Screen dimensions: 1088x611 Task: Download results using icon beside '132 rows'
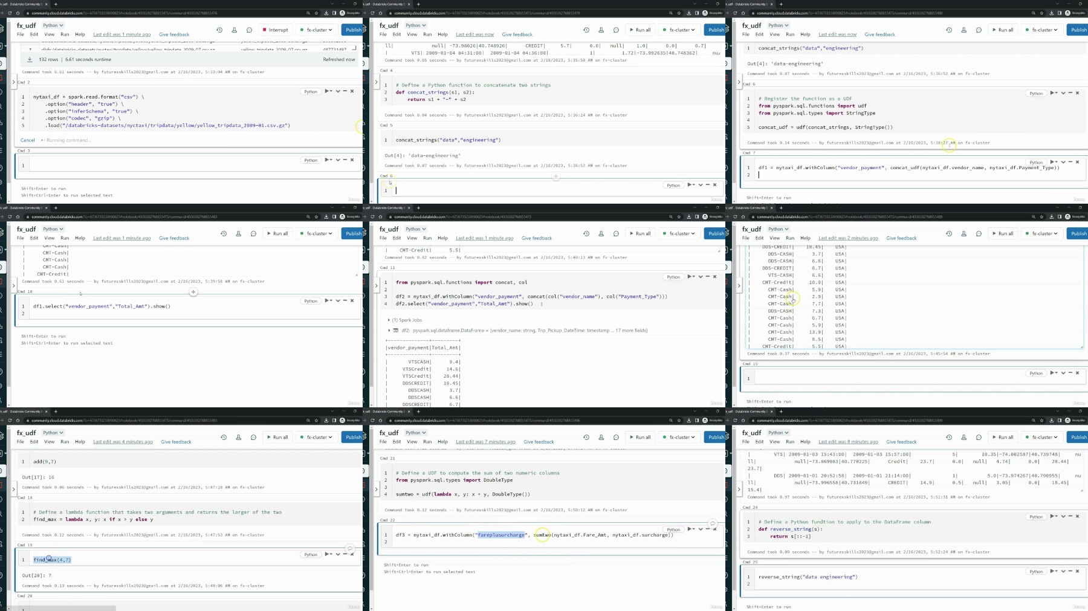pyautogui.click(x=30, y=59)
